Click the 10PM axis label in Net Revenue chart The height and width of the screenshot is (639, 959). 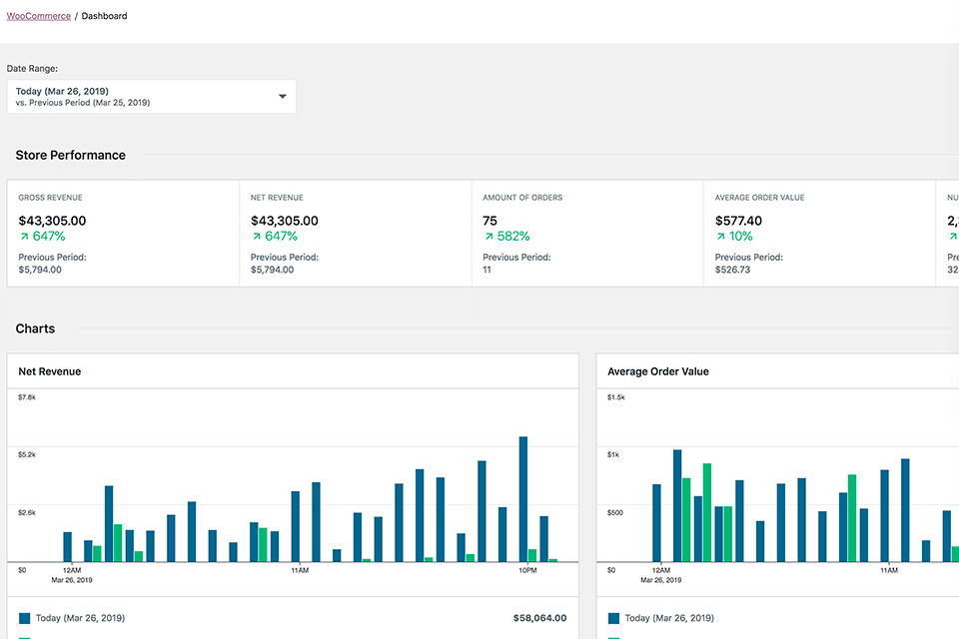point(528,570)
